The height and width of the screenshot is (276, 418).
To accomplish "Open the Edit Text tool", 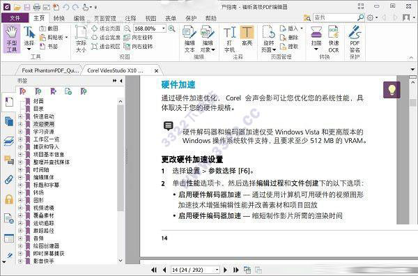I will 189,38.
